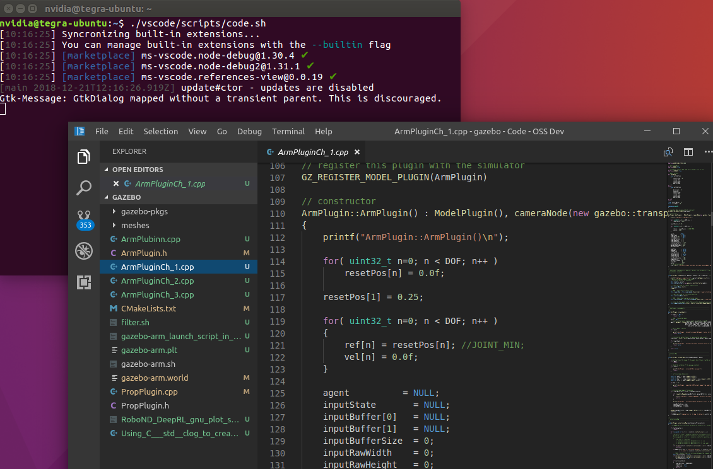Click GZ_REGISTER_MODEL_PLUGIN on line 107

(x=365, y=177)
